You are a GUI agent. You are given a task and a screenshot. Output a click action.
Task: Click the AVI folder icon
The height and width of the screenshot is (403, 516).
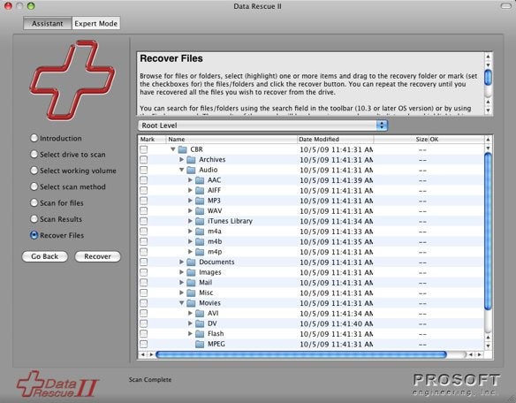pos(200,314)
